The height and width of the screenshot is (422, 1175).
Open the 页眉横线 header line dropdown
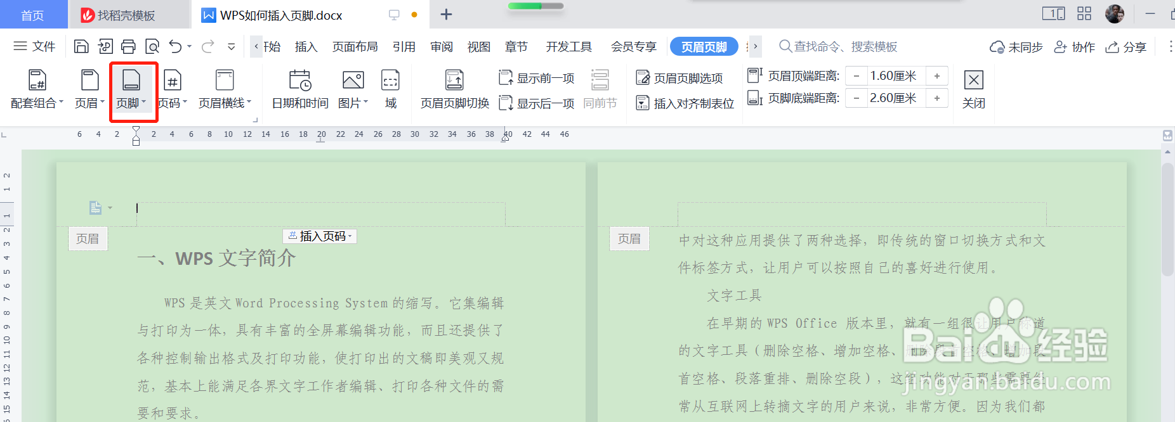point(225,89)
